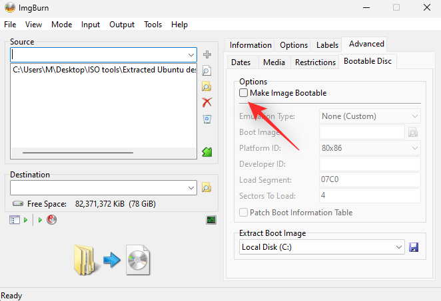Open the Input menu

pos(91,25)
